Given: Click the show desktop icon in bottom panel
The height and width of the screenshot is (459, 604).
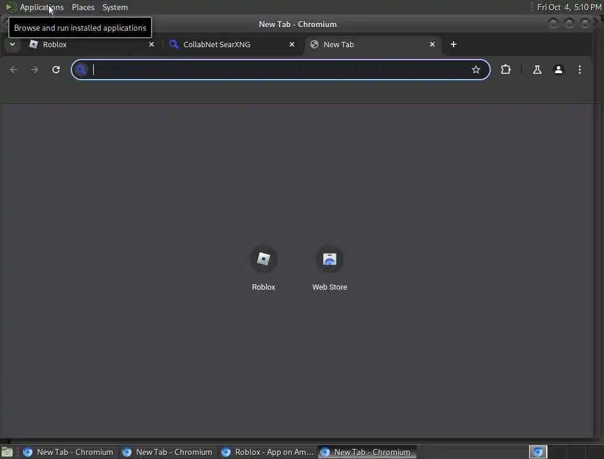Looking at the screenshot, I should [7, 452].
